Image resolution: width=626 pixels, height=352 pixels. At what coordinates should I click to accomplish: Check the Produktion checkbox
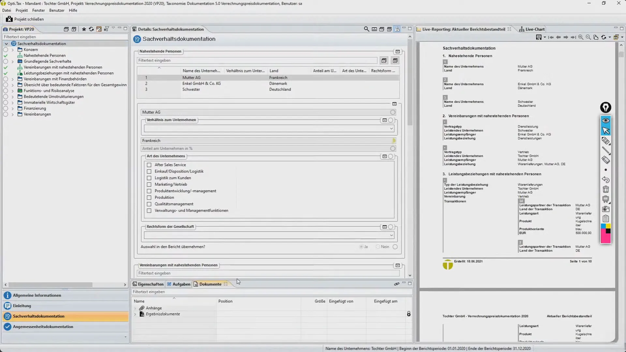pos(149,198)
